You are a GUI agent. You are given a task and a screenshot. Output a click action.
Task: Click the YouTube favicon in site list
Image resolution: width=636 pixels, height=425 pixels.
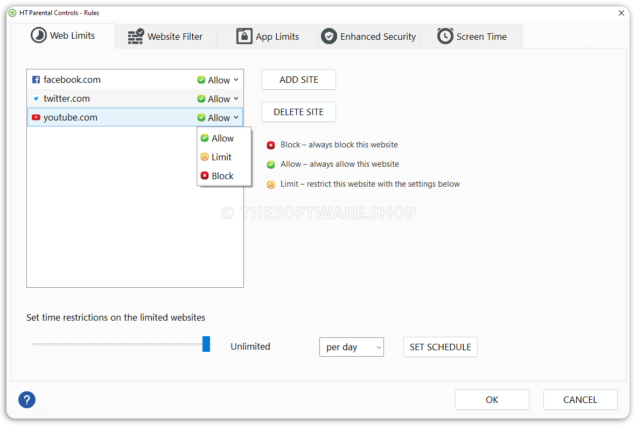click(36, 117)
